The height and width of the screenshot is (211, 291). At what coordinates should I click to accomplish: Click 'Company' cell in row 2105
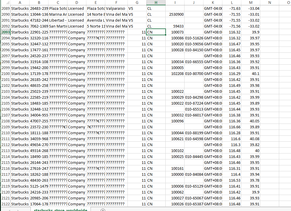77,103
